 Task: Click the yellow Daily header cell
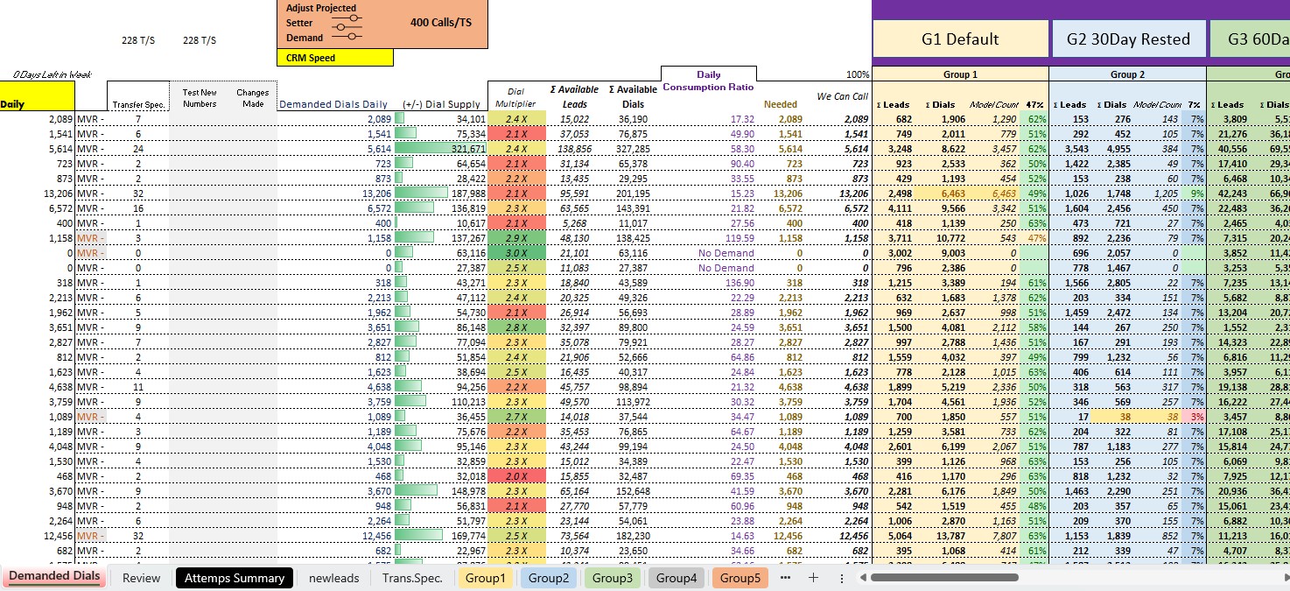37,95
